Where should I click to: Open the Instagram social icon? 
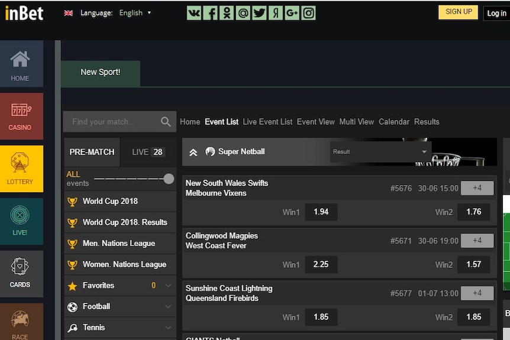pyautogui.click(x=308, y=13)
